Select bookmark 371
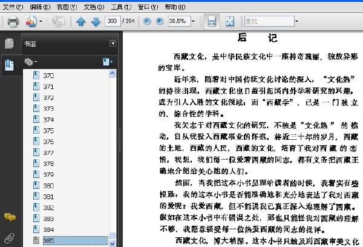 [48, 87]
